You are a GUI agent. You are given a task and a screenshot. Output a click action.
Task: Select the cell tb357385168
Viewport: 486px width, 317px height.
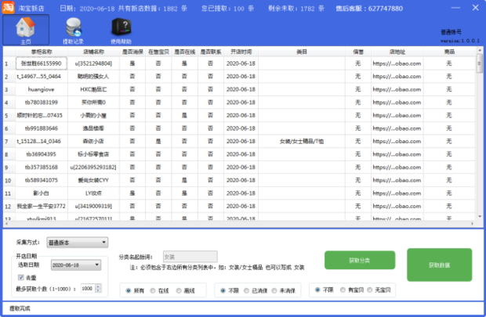click(x=42, y=168)
